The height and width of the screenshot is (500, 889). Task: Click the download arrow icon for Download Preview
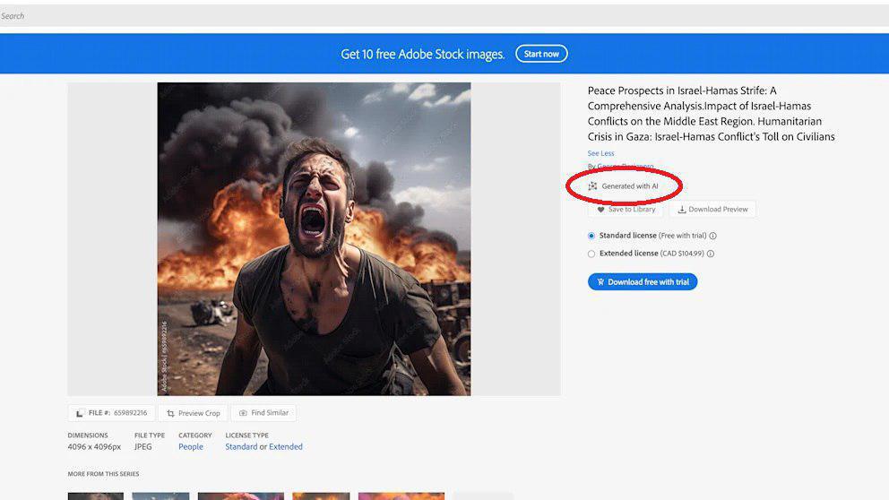click(682, 210)
